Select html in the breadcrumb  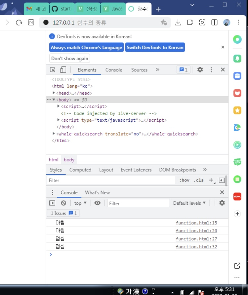click(x=54, y=160)
